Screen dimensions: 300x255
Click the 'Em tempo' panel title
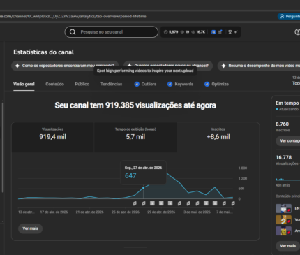coord(287,103)
